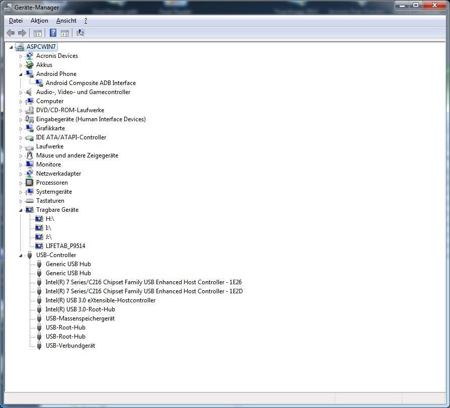Viewport: 450px width, 408px height.
Task: Collapse the Tragbare Geräte node
Action: pyautogui.click(x=21, y=210)
